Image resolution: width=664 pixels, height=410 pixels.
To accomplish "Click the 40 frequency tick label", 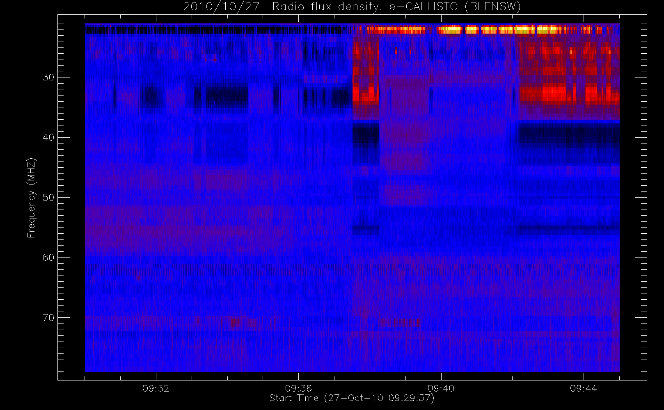I will click(48, 137).
